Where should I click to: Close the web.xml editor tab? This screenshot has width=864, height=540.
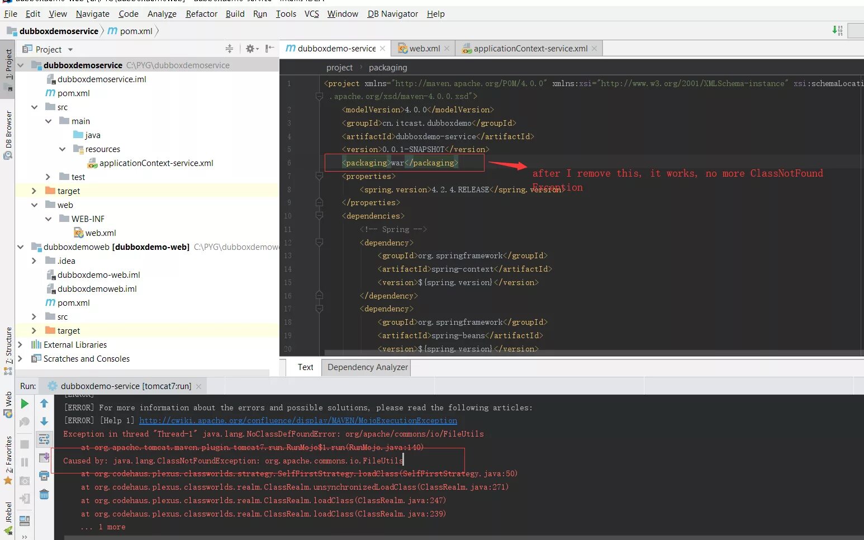click(x=447, y=49)
